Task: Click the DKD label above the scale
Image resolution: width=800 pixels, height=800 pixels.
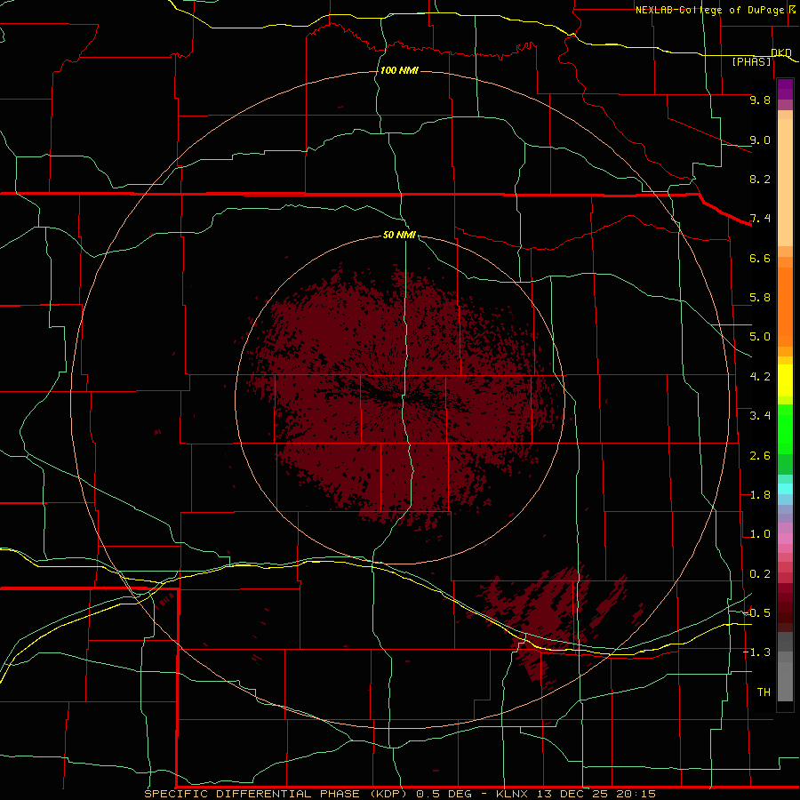Action: [x=781, y=52]
